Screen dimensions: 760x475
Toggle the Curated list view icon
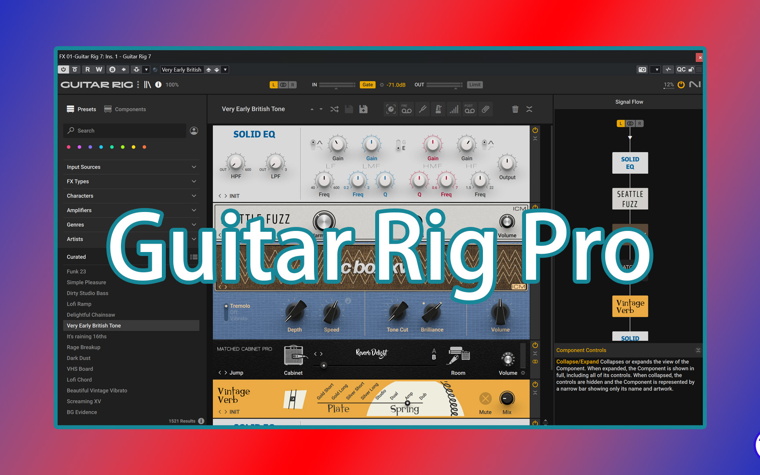tap(194, 257)
